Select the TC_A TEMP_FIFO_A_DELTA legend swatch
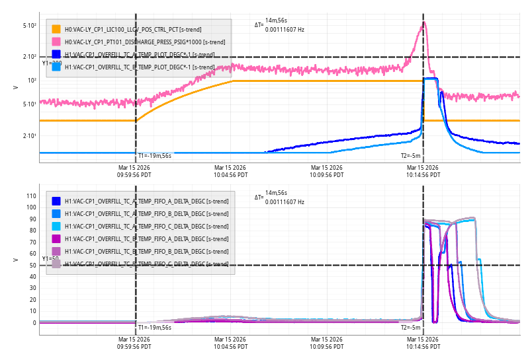The height and width of the screenshot is (364, 532). pyautogui.click(x=56, y=201)
